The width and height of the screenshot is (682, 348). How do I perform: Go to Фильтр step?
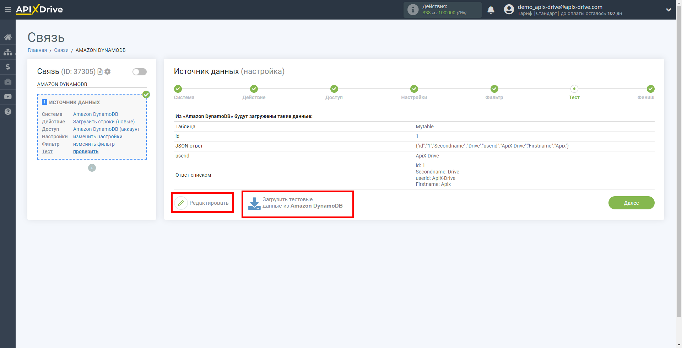(x=494, y=92)
